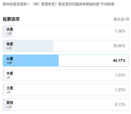Screen dimensions: 131x114
Task: Select the highlighted 火星 option
Action: pyautogui.click(x=66, y=61)
